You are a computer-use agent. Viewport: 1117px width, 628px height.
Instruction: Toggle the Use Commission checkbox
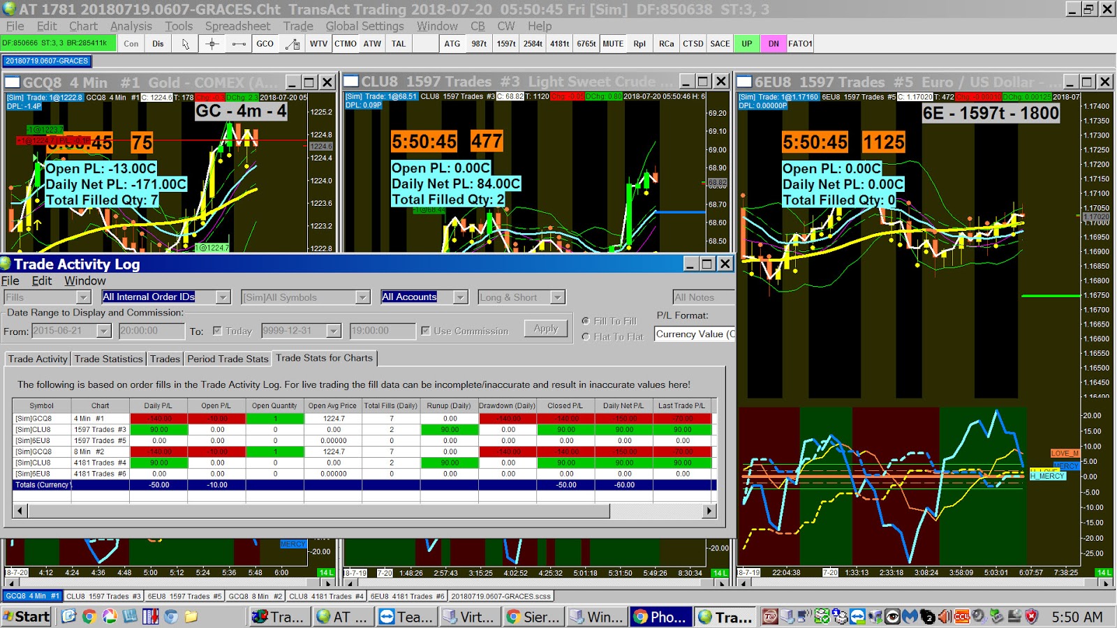click(x=425, y=331)
